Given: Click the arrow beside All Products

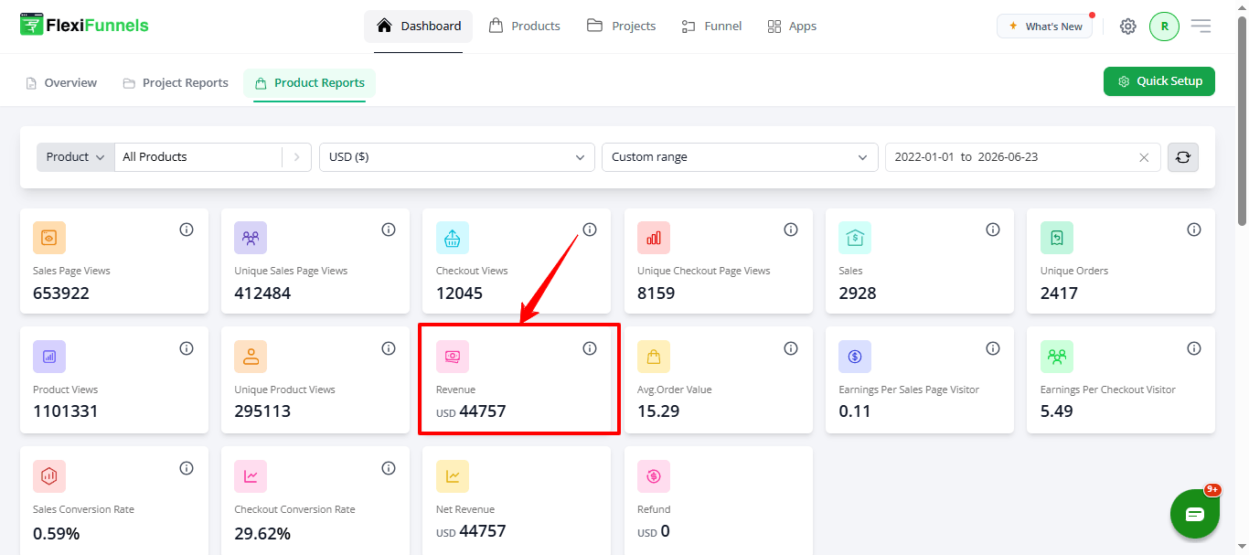Looking at the screenshot, I should 296,157.
